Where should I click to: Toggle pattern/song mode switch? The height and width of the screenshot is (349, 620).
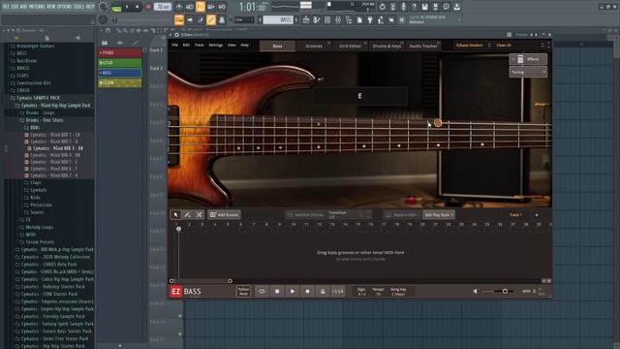click(x=116, y=7)
